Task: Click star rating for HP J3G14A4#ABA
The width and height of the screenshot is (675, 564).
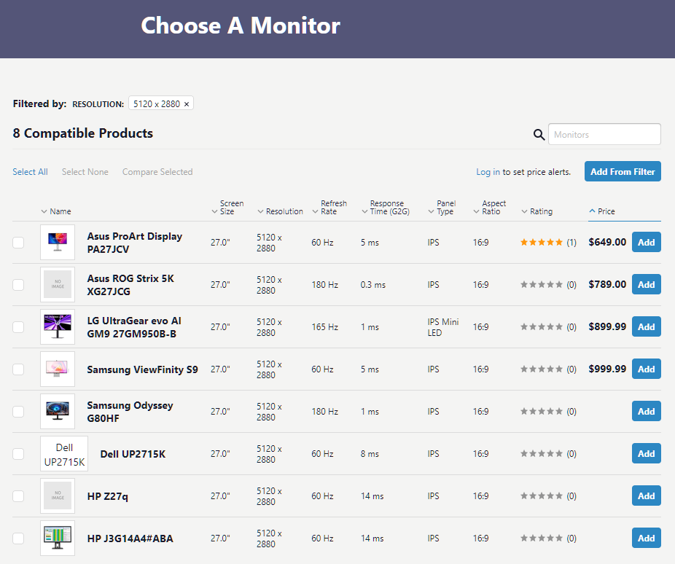Action: (x=541, y=538)
